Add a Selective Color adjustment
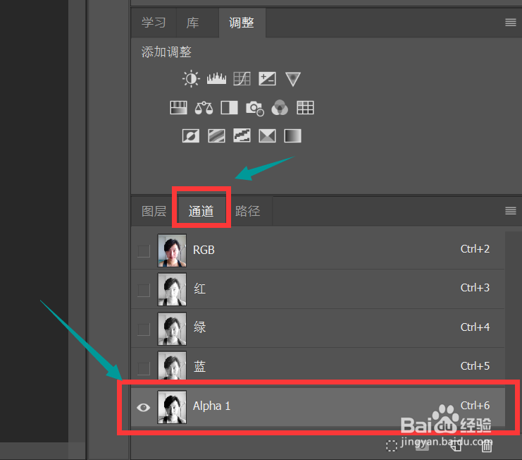 point(267,136)
